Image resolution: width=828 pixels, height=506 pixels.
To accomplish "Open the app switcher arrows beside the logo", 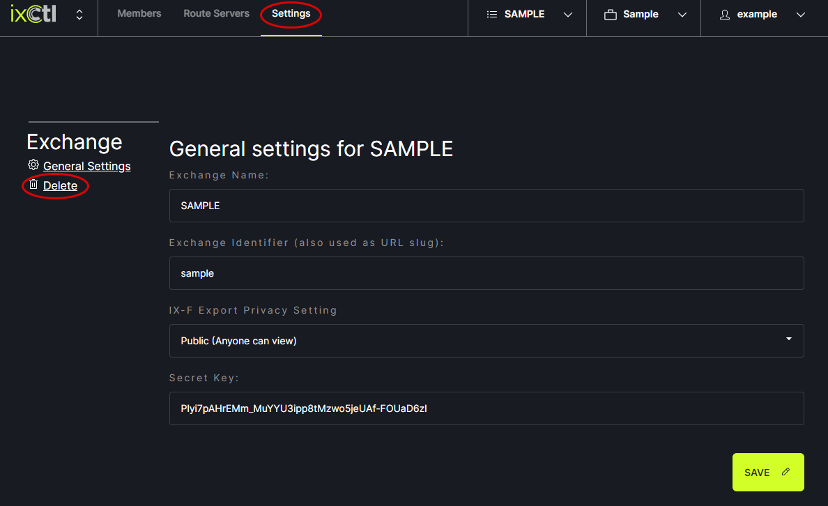I will point(79,15).
